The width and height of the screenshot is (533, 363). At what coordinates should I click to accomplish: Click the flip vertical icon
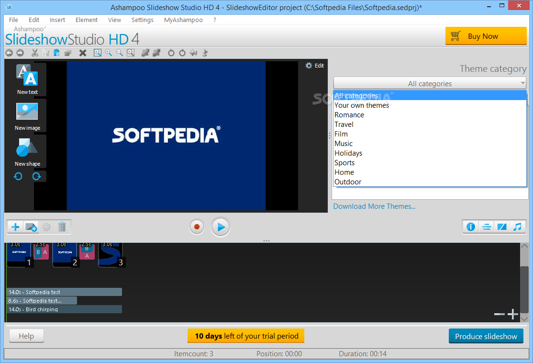205,53
